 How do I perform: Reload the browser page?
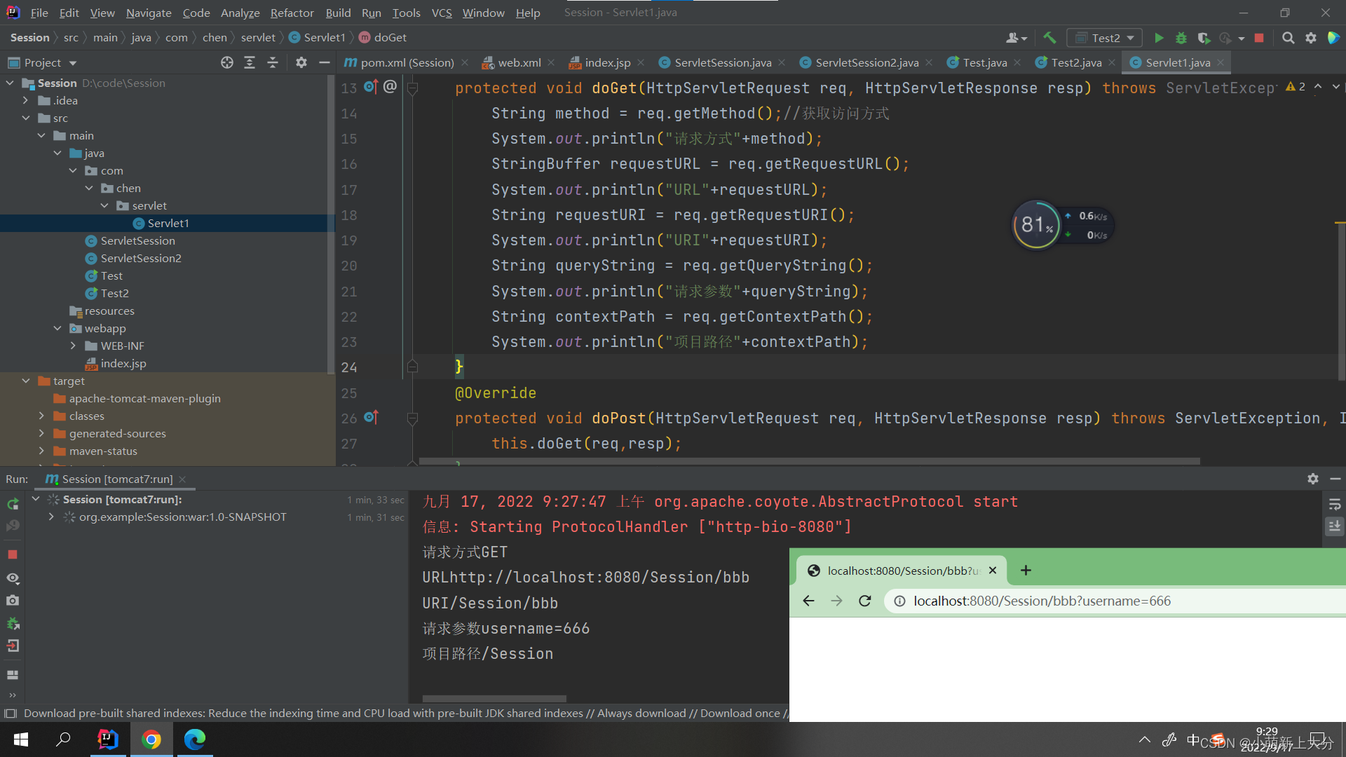864,601
